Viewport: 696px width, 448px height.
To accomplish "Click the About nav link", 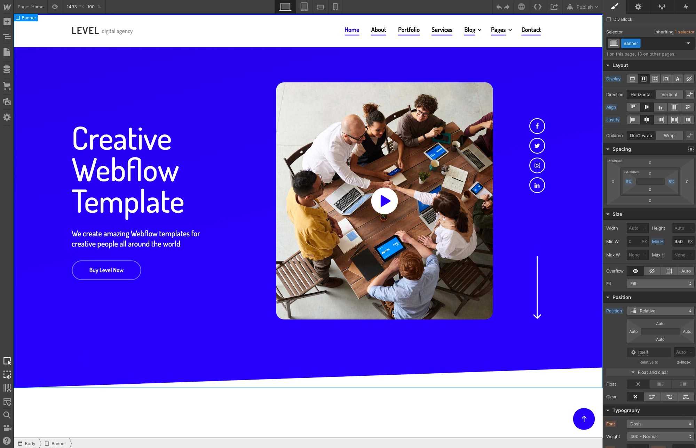I will pos(379,30).
